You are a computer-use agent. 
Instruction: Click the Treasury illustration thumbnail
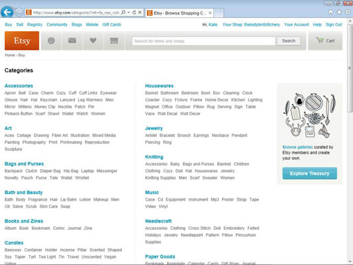pos(309,115)
